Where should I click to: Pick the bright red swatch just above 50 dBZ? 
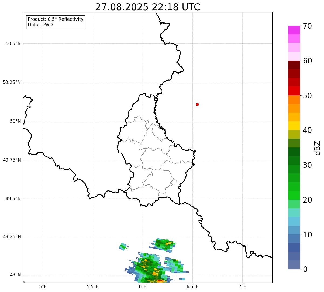[294, 91]
